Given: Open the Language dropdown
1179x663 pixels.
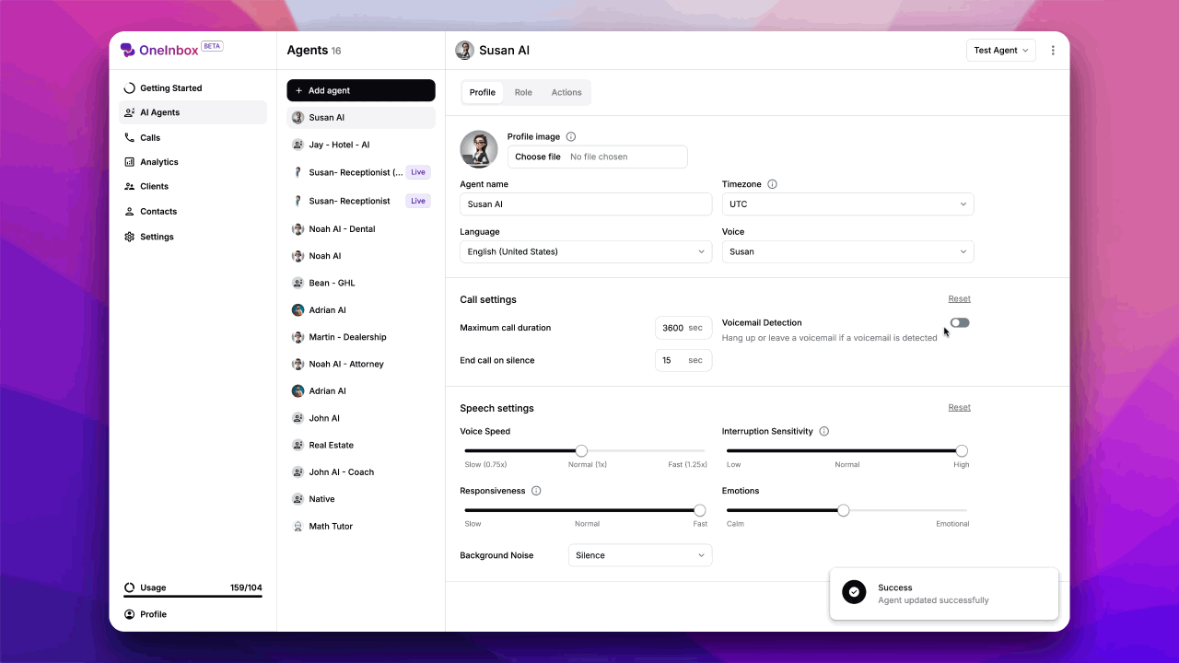Looking at the screenshot, I should (586, 251).
